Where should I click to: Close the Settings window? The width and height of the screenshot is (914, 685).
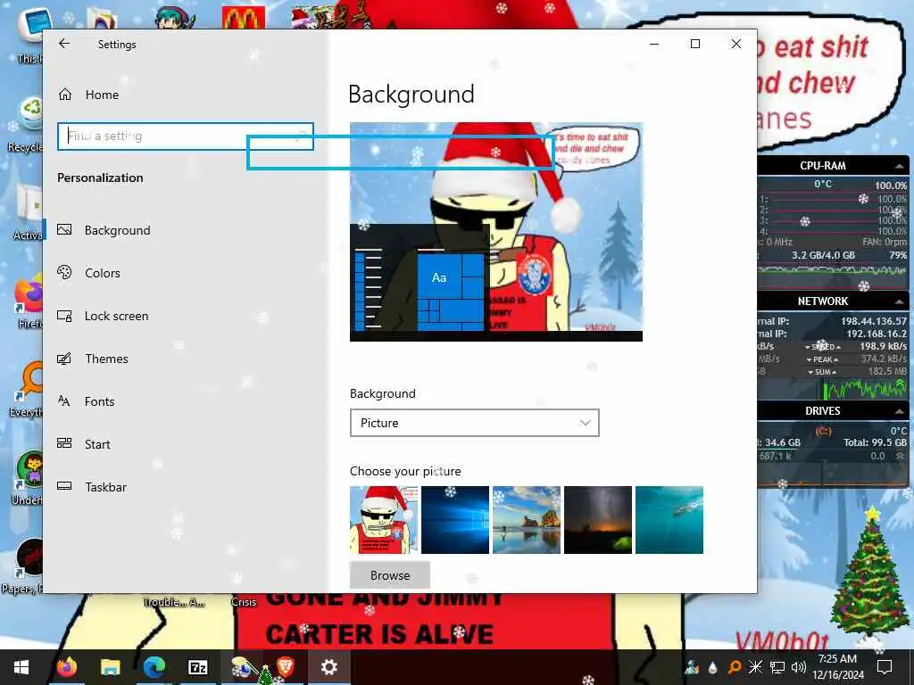pyautogui.click(x=736, y=44)
